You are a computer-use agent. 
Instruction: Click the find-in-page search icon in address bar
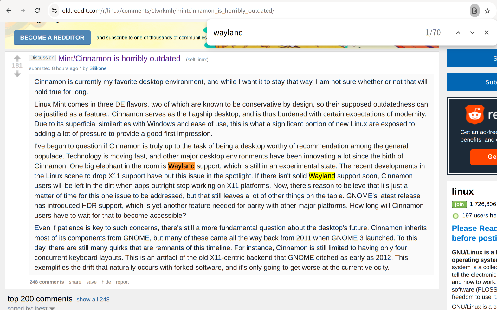click(x=474, y=11)
